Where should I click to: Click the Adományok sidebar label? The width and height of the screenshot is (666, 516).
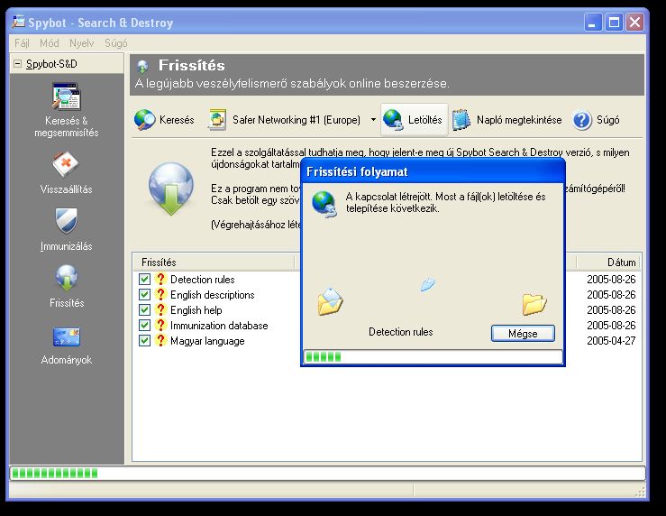tap(67, 360)
